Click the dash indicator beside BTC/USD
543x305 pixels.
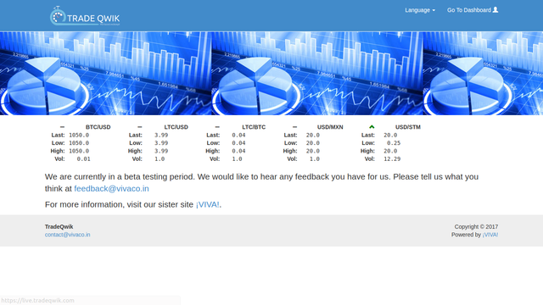[62, 127]
